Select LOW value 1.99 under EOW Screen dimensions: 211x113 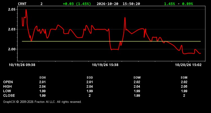tap(137, 91)
